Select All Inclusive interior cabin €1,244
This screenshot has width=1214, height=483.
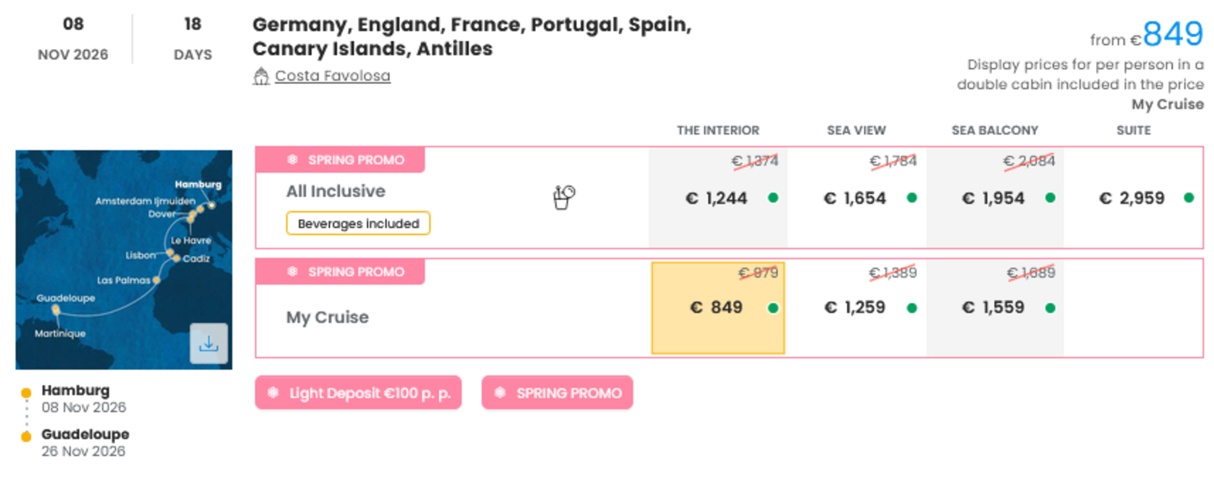[x=717, y=199]
